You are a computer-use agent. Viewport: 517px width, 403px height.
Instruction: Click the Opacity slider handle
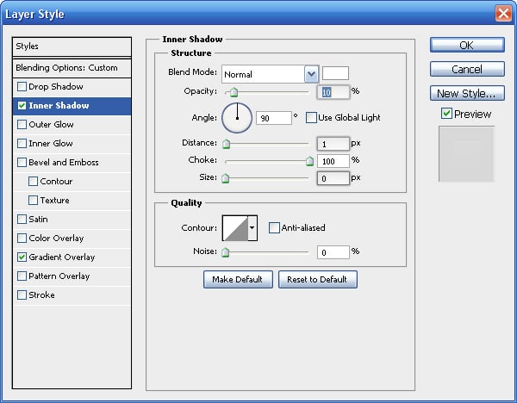pos(233,91)
